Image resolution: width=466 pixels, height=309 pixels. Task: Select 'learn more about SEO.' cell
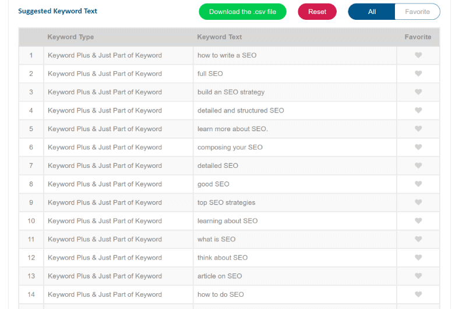pos(295,129)
